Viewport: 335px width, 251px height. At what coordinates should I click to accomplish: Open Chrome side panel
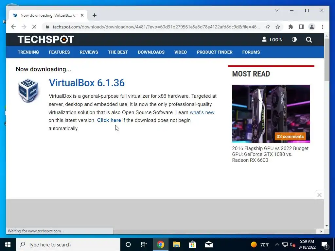point(301,27)
